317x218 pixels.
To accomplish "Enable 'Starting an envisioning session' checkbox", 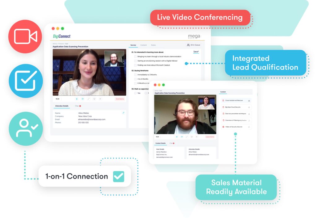I will [135, 61].
